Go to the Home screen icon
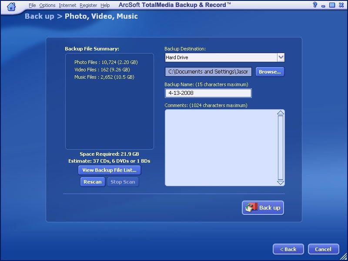This screenshot has width=348, height=261. click(11, 6)
